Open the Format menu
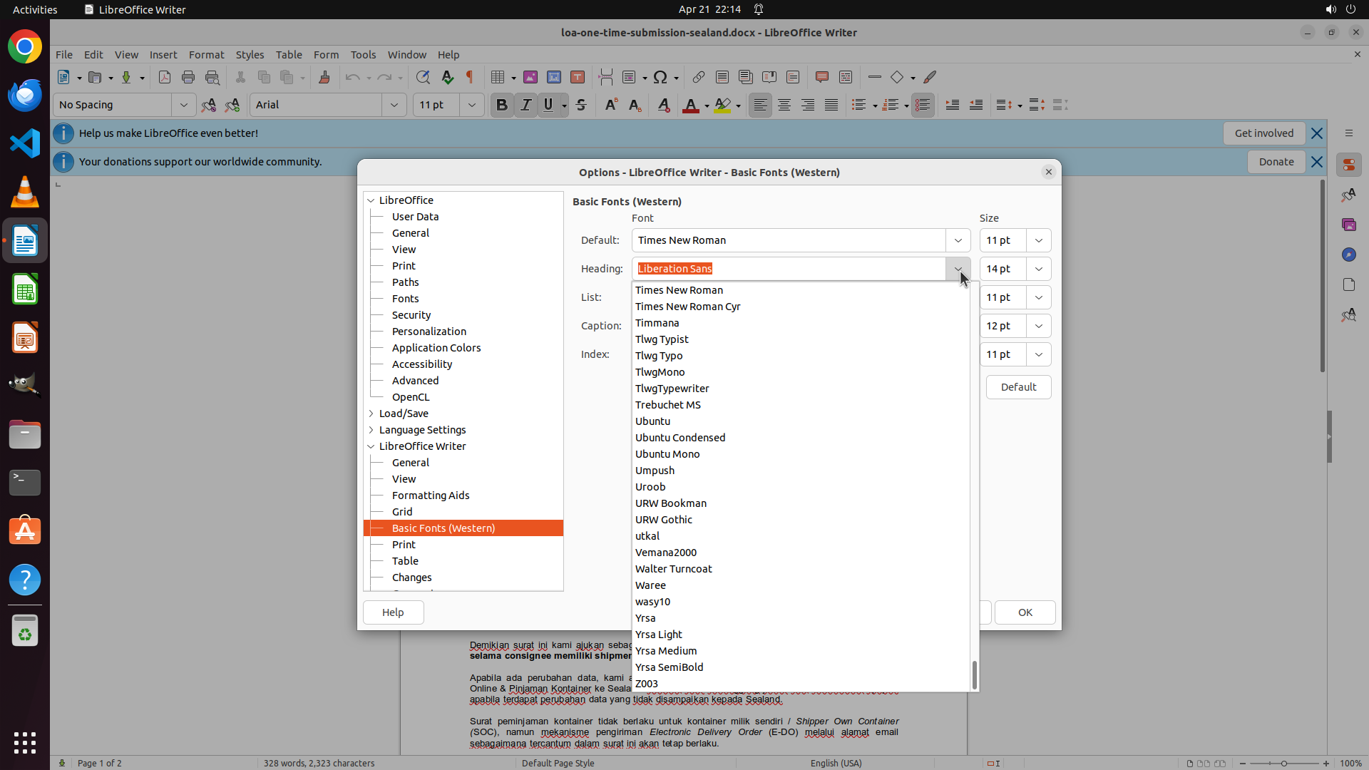 tap(206, 54)
